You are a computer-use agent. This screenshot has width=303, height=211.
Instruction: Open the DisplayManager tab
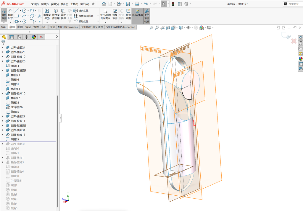[34, 37]
